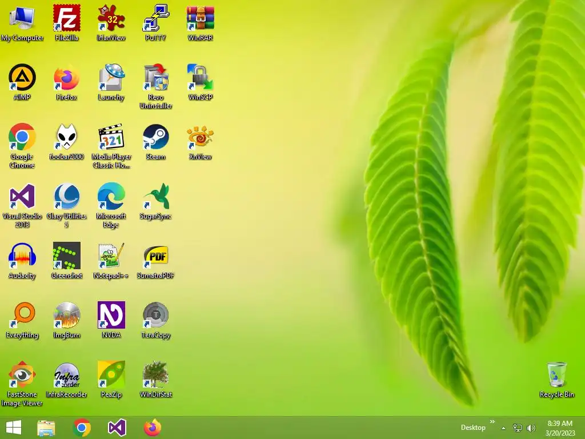Expand the Desktop toolbar chevron
585x439 pixels.
[x=492, y=422]
